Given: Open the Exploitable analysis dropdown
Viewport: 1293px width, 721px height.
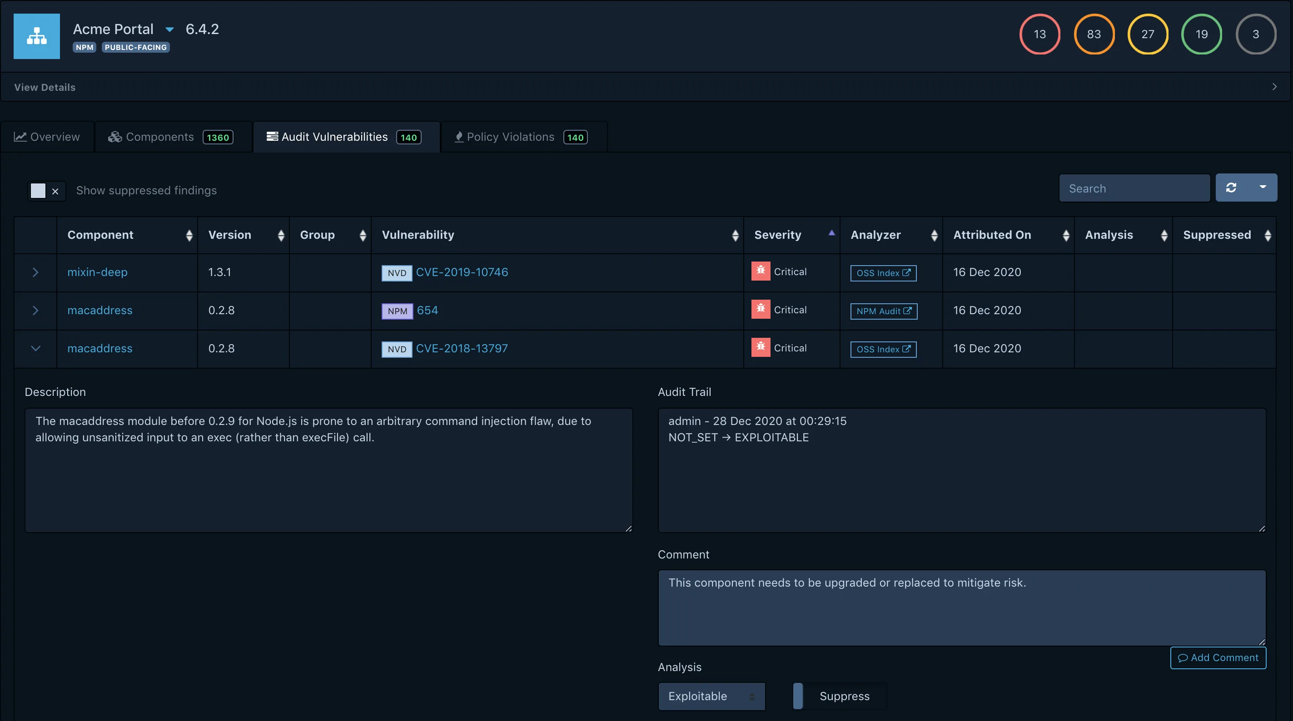Looking at the screenshot, I should point(711,696).
